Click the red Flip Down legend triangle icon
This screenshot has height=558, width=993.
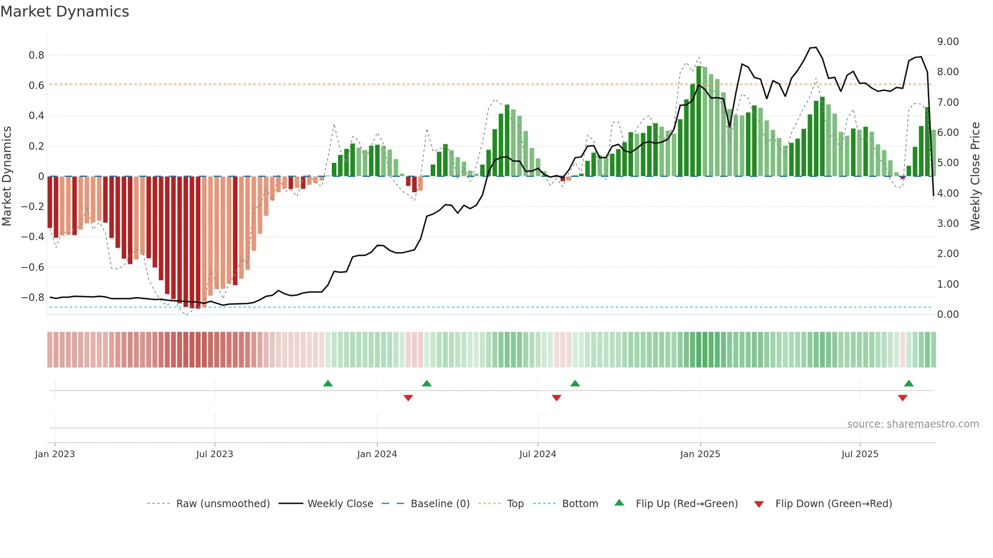759,504
